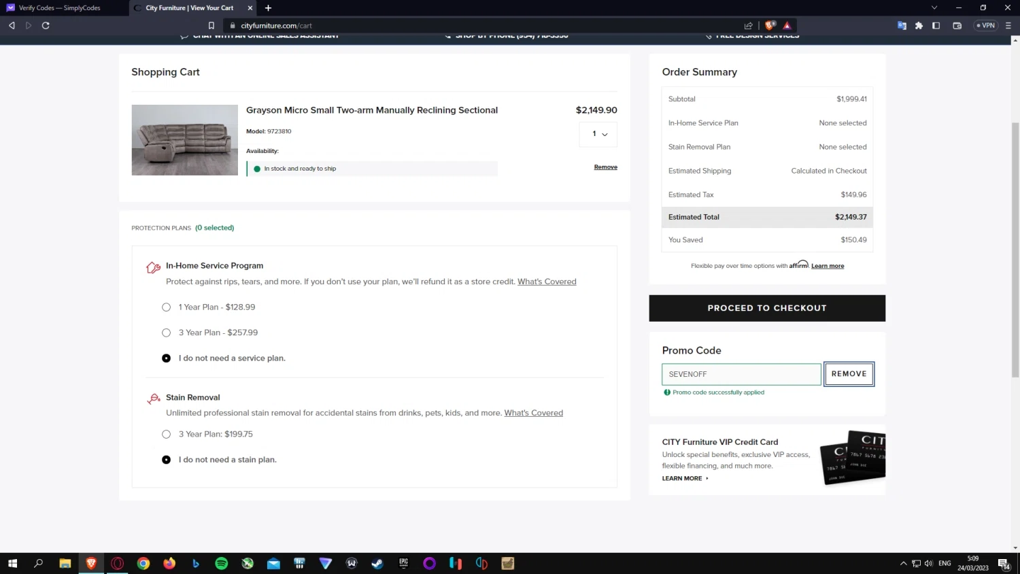
Task: Open the share page icon in address bar
Action: (749, 26)
